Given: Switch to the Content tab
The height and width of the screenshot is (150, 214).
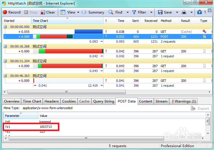Looking at the screenshot, I should 146,101.
